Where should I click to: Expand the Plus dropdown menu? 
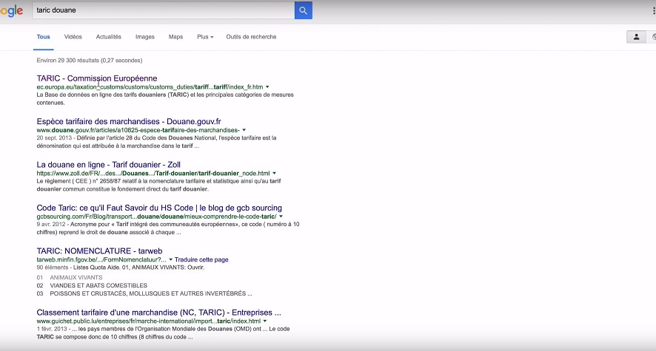[205, 37]
